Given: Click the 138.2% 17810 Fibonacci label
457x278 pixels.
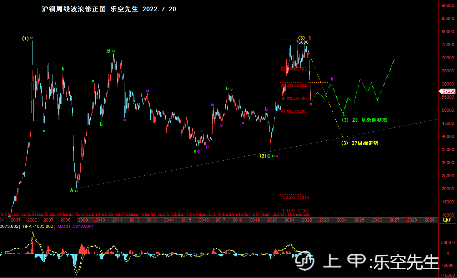Looking at the screenshot, I should 295,197.
